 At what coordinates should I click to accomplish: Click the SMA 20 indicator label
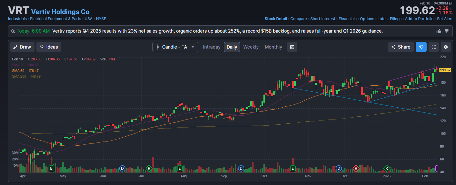click(x=25, y=65)
